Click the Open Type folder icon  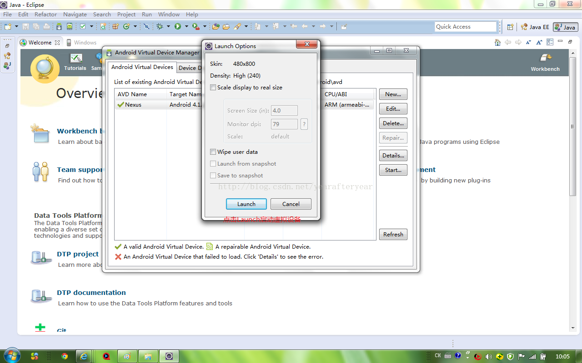[216, 26]
